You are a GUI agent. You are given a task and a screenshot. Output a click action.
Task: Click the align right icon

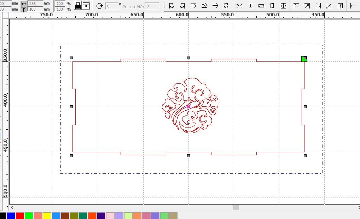tap(182, 6)
